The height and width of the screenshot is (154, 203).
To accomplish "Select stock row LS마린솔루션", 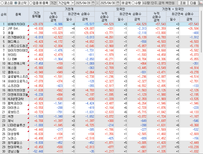I will coord(100,125).
